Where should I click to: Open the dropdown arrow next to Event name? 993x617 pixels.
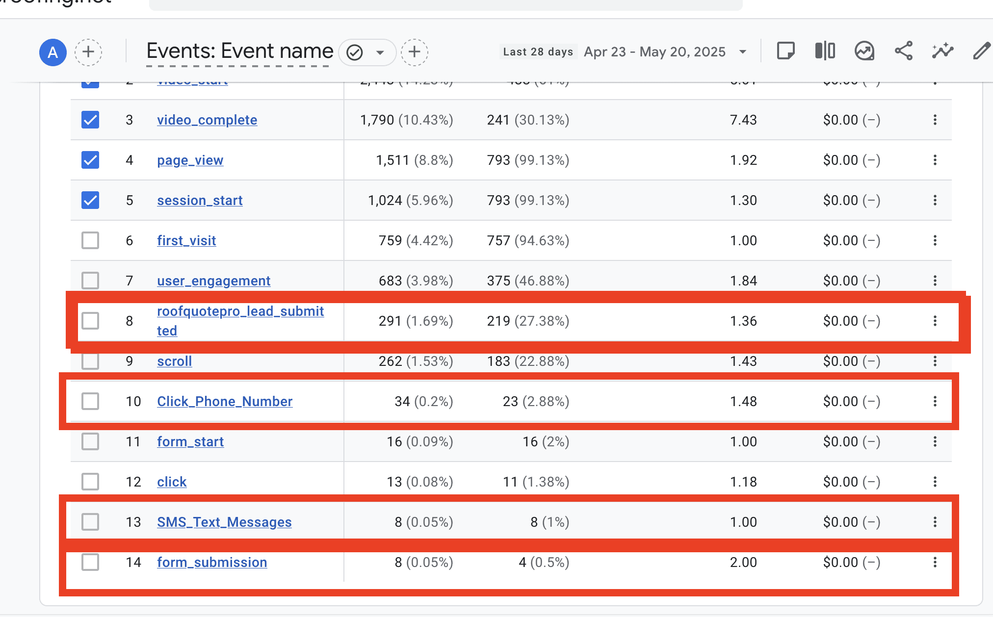pos(380,52)
